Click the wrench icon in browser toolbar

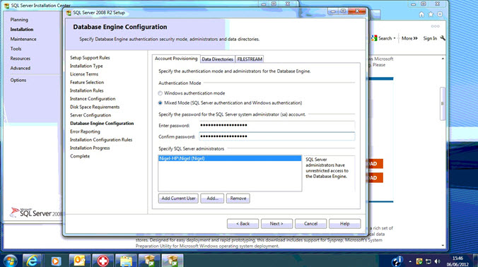pyautogui.click(x=443, y=38)
